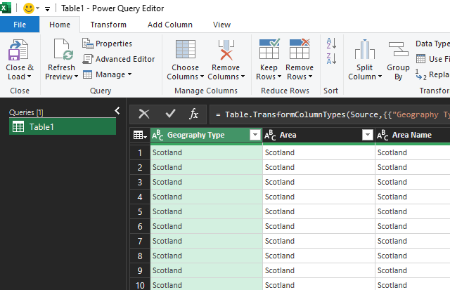The image size is (450, 290).
Task: Click the Excel application icon
Action: click(x=6, y=8)
